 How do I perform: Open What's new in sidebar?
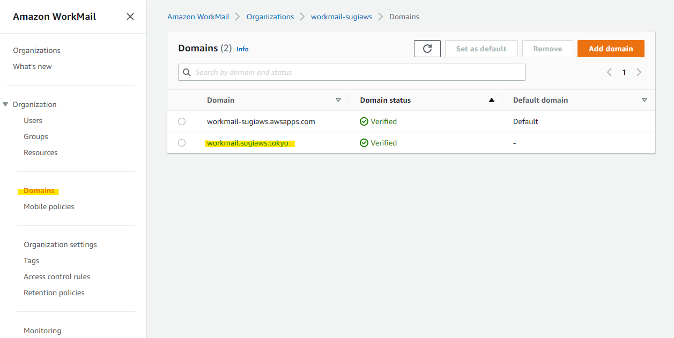click(x=32, y=66)
